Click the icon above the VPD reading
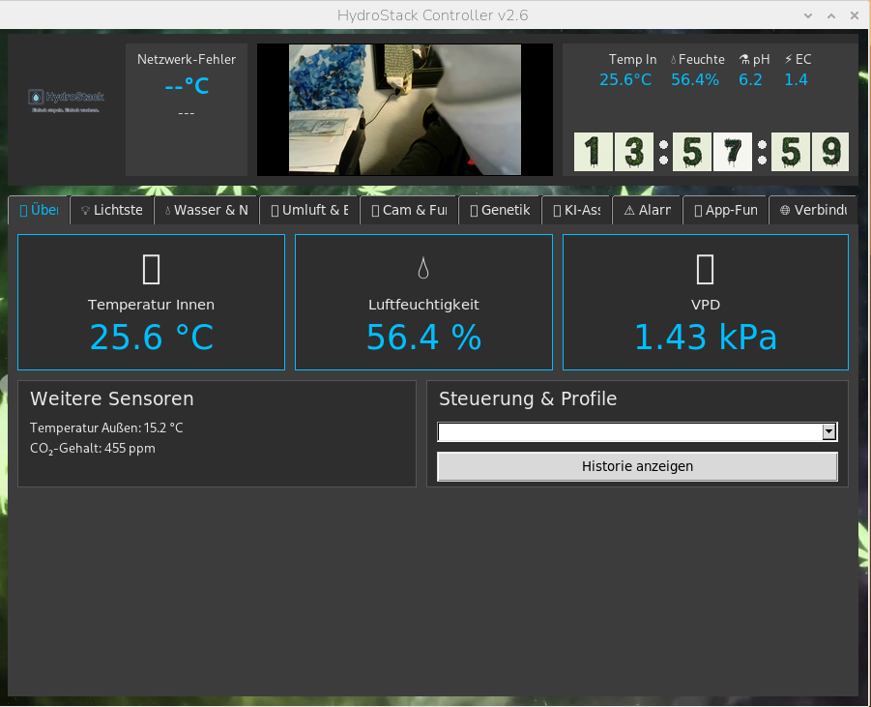 (705, 269)
